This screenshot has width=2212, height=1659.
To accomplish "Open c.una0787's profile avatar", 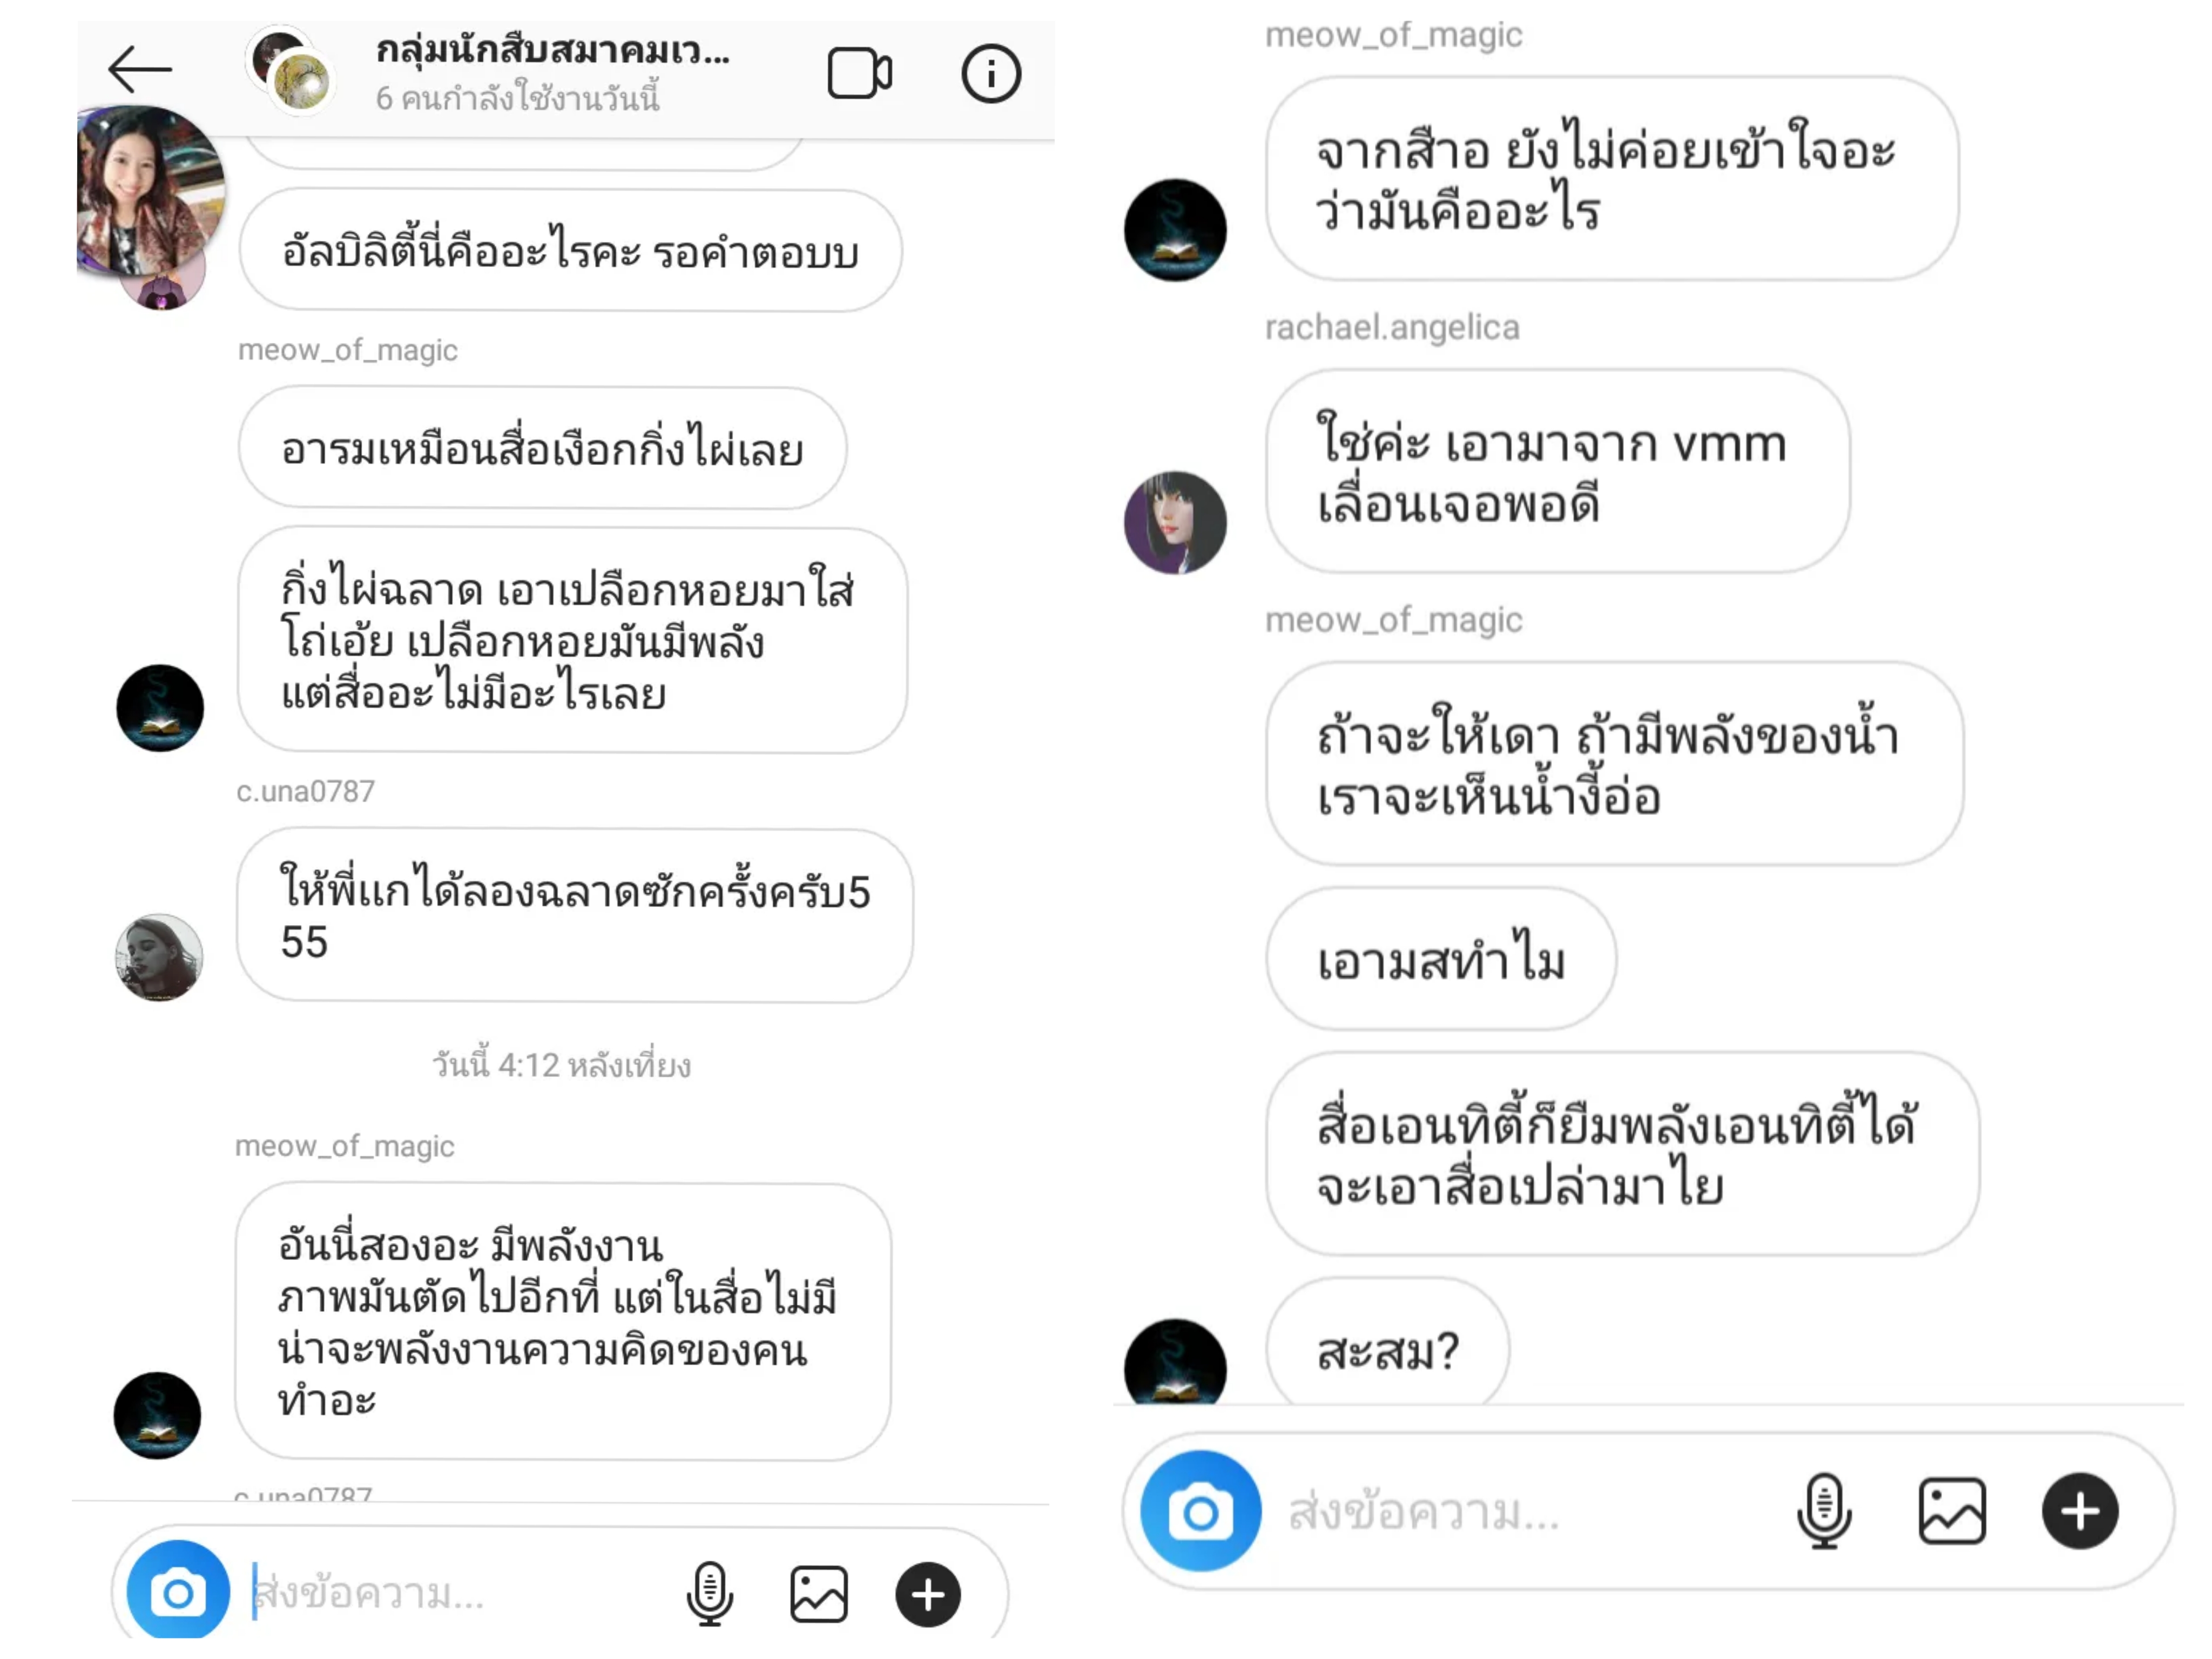I will [159, 957].
